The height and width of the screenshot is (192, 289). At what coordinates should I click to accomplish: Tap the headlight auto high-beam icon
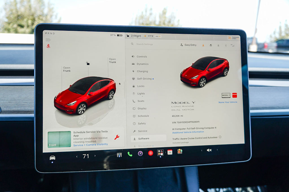48,40
